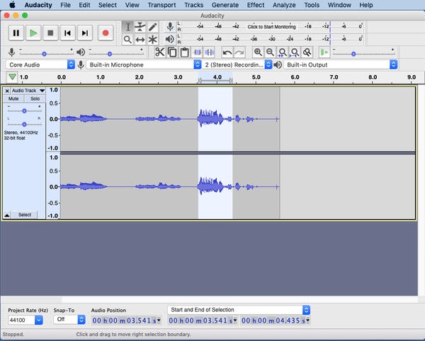The width and height of the screenshot is (425, 341).
Task: Open the Help menu
Action: [366, 5]
